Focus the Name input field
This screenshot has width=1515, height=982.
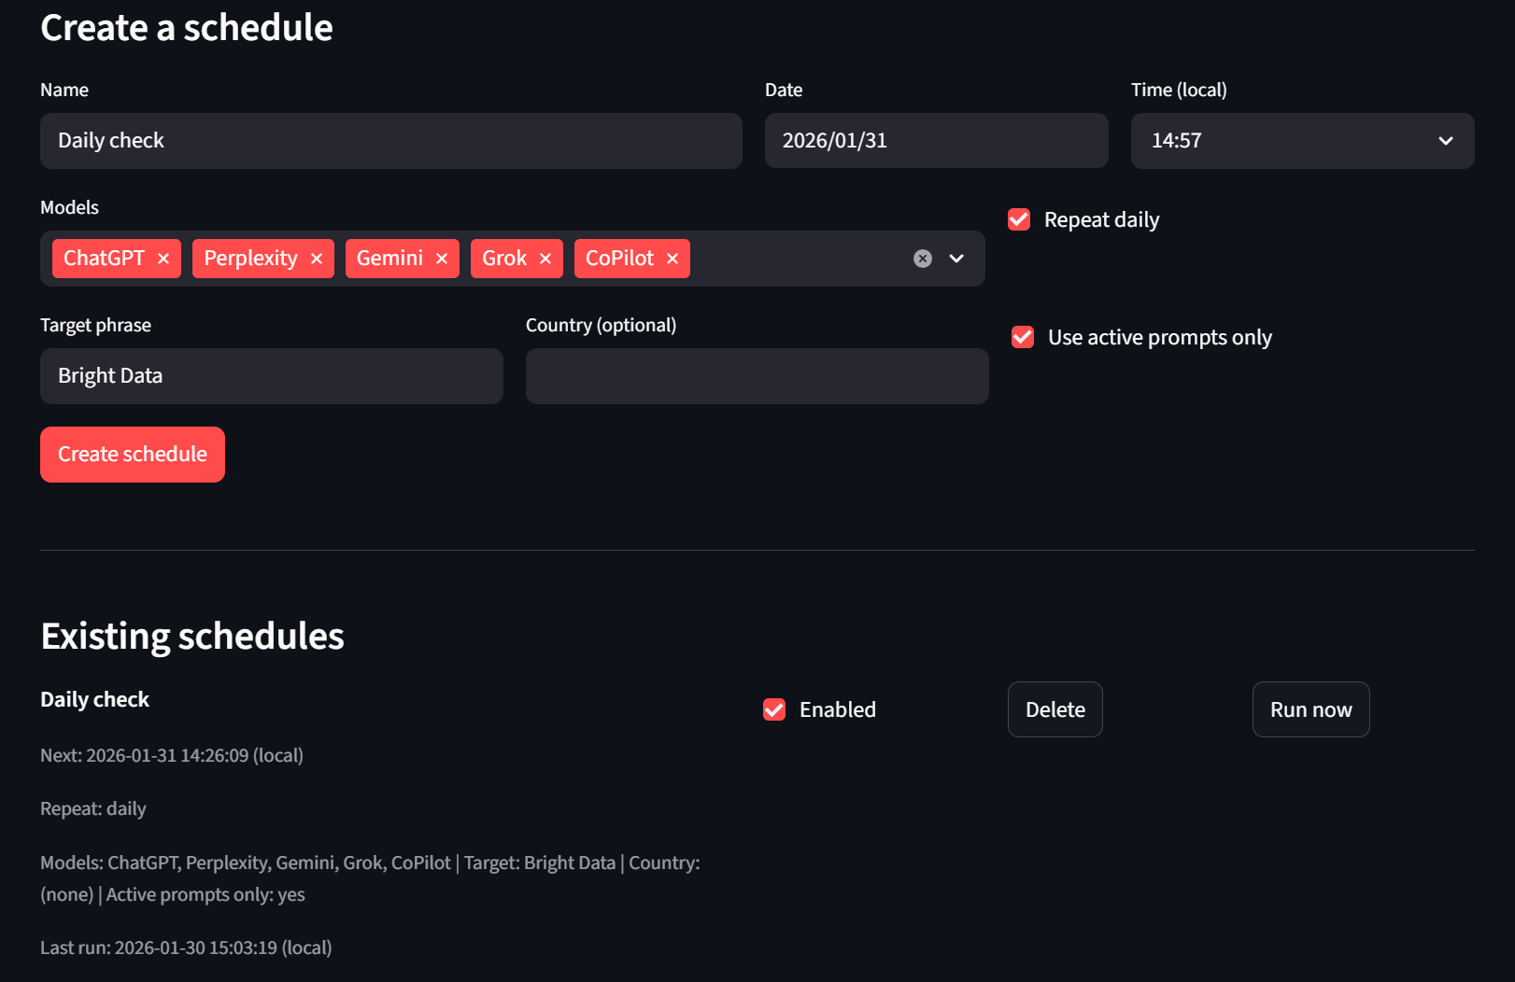pyautogui.click(x=390, y=141)
